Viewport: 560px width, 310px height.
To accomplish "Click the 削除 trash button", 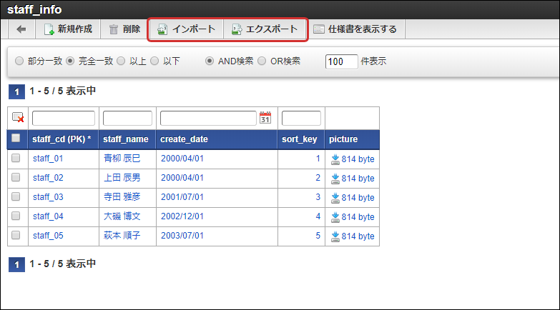I will (x=124, y=29).
